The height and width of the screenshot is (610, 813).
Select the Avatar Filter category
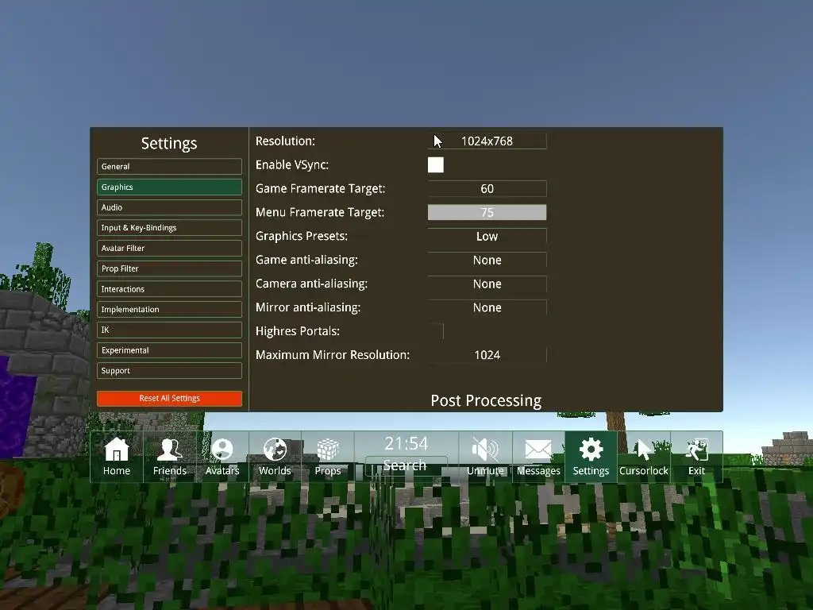(169, 249)
